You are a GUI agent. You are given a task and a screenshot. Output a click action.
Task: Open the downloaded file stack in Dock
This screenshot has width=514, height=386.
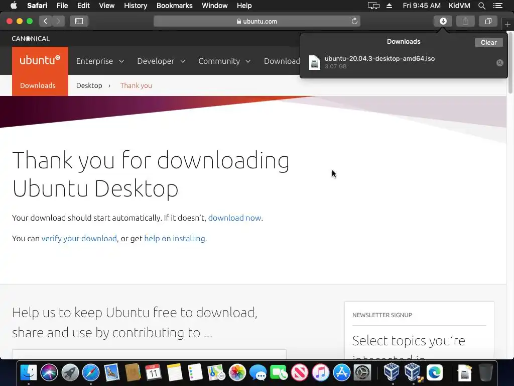point(464,372)
